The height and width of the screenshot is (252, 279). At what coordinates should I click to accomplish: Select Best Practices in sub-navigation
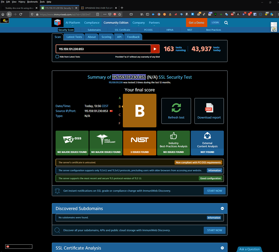[x=213, y=30]
